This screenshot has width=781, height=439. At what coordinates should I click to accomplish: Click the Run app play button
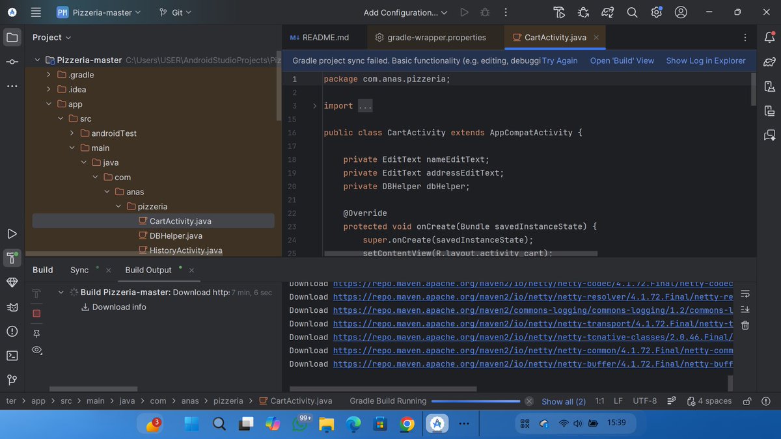click(464, 12)
